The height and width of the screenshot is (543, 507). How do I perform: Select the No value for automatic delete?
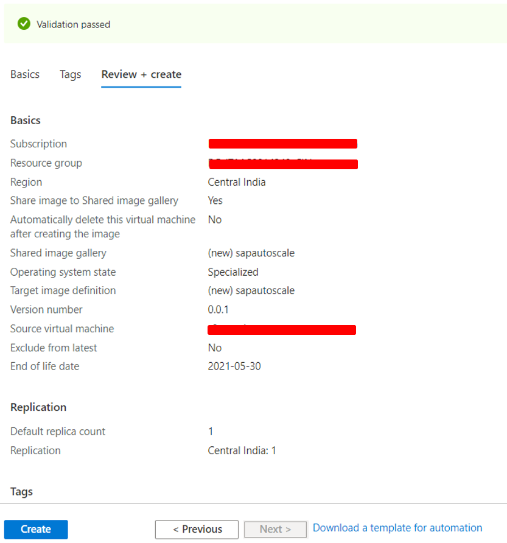point(215,220)
